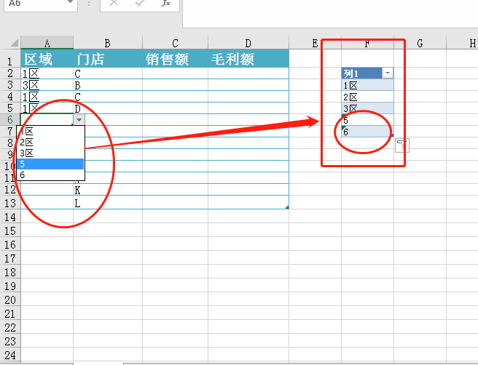The width and height of the screenshot is (478, 365).
Task: Select row 1 header
Action: tap(10, 58)
